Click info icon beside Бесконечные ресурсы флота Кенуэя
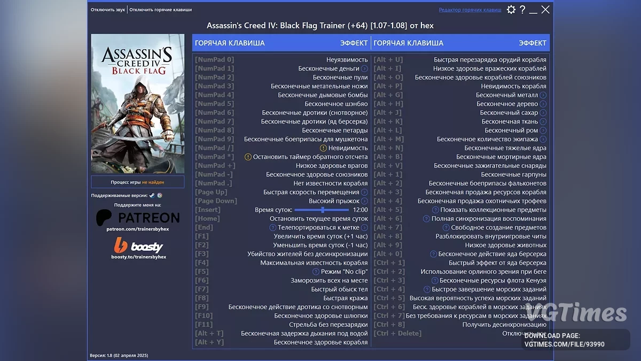The image size is (641, 361). (x=435, y=280)
